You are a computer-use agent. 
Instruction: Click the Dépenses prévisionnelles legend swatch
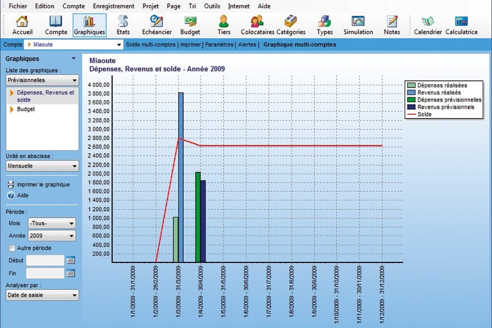click(x=411, y=100)
